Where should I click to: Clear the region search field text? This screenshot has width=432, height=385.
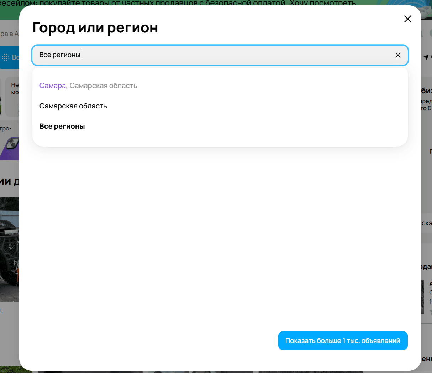tap(398, 55)
